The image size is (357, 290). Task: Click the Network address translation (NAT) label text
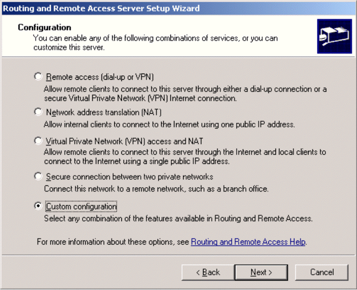pyautogui.click(x=104, y=113)
